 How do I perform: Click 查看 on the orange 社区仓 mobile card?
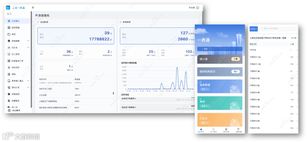[x=204, y=123]
